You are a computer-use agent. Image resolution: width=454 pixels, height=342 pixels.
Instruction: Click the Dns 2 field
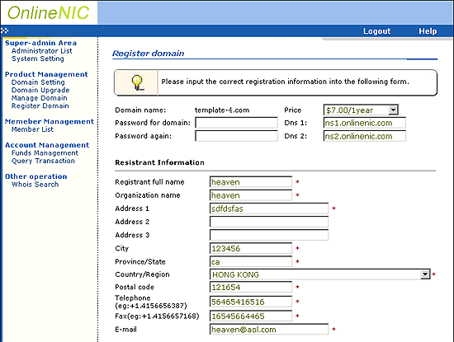coord(365,136)
